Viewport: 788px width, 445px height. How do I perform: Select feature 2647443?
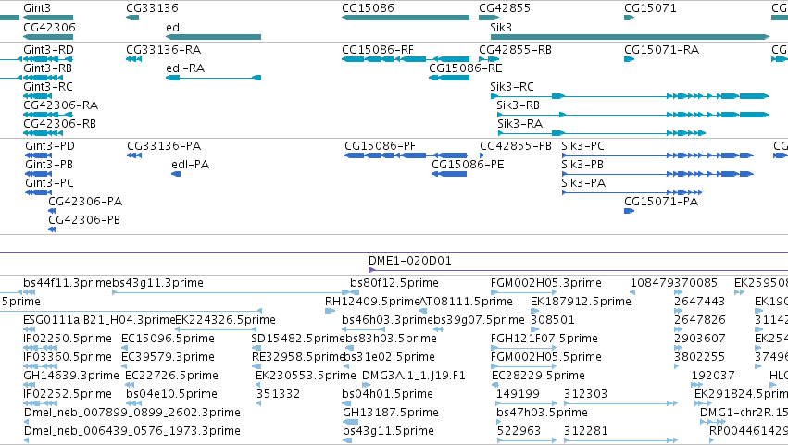(x=699, y=302)
